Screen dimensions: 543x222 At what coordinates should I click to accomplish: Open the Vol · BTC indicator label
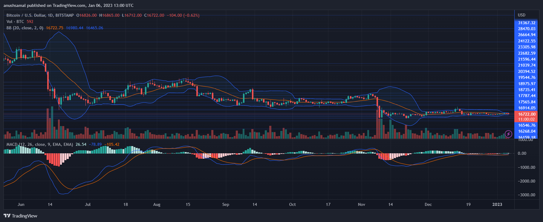tap(15, 22)
